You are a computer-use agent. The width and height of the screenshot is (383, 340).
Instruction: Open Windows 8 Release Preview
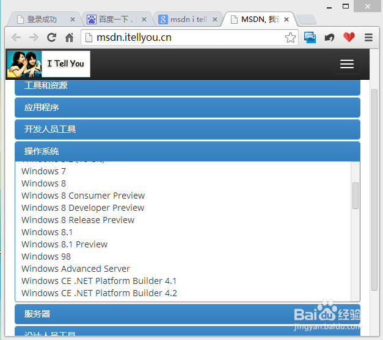[x=78, y=220]
